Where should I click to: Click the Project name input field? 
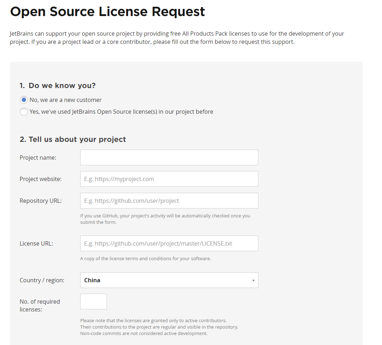pyautogui.click(x=169, y=158)
